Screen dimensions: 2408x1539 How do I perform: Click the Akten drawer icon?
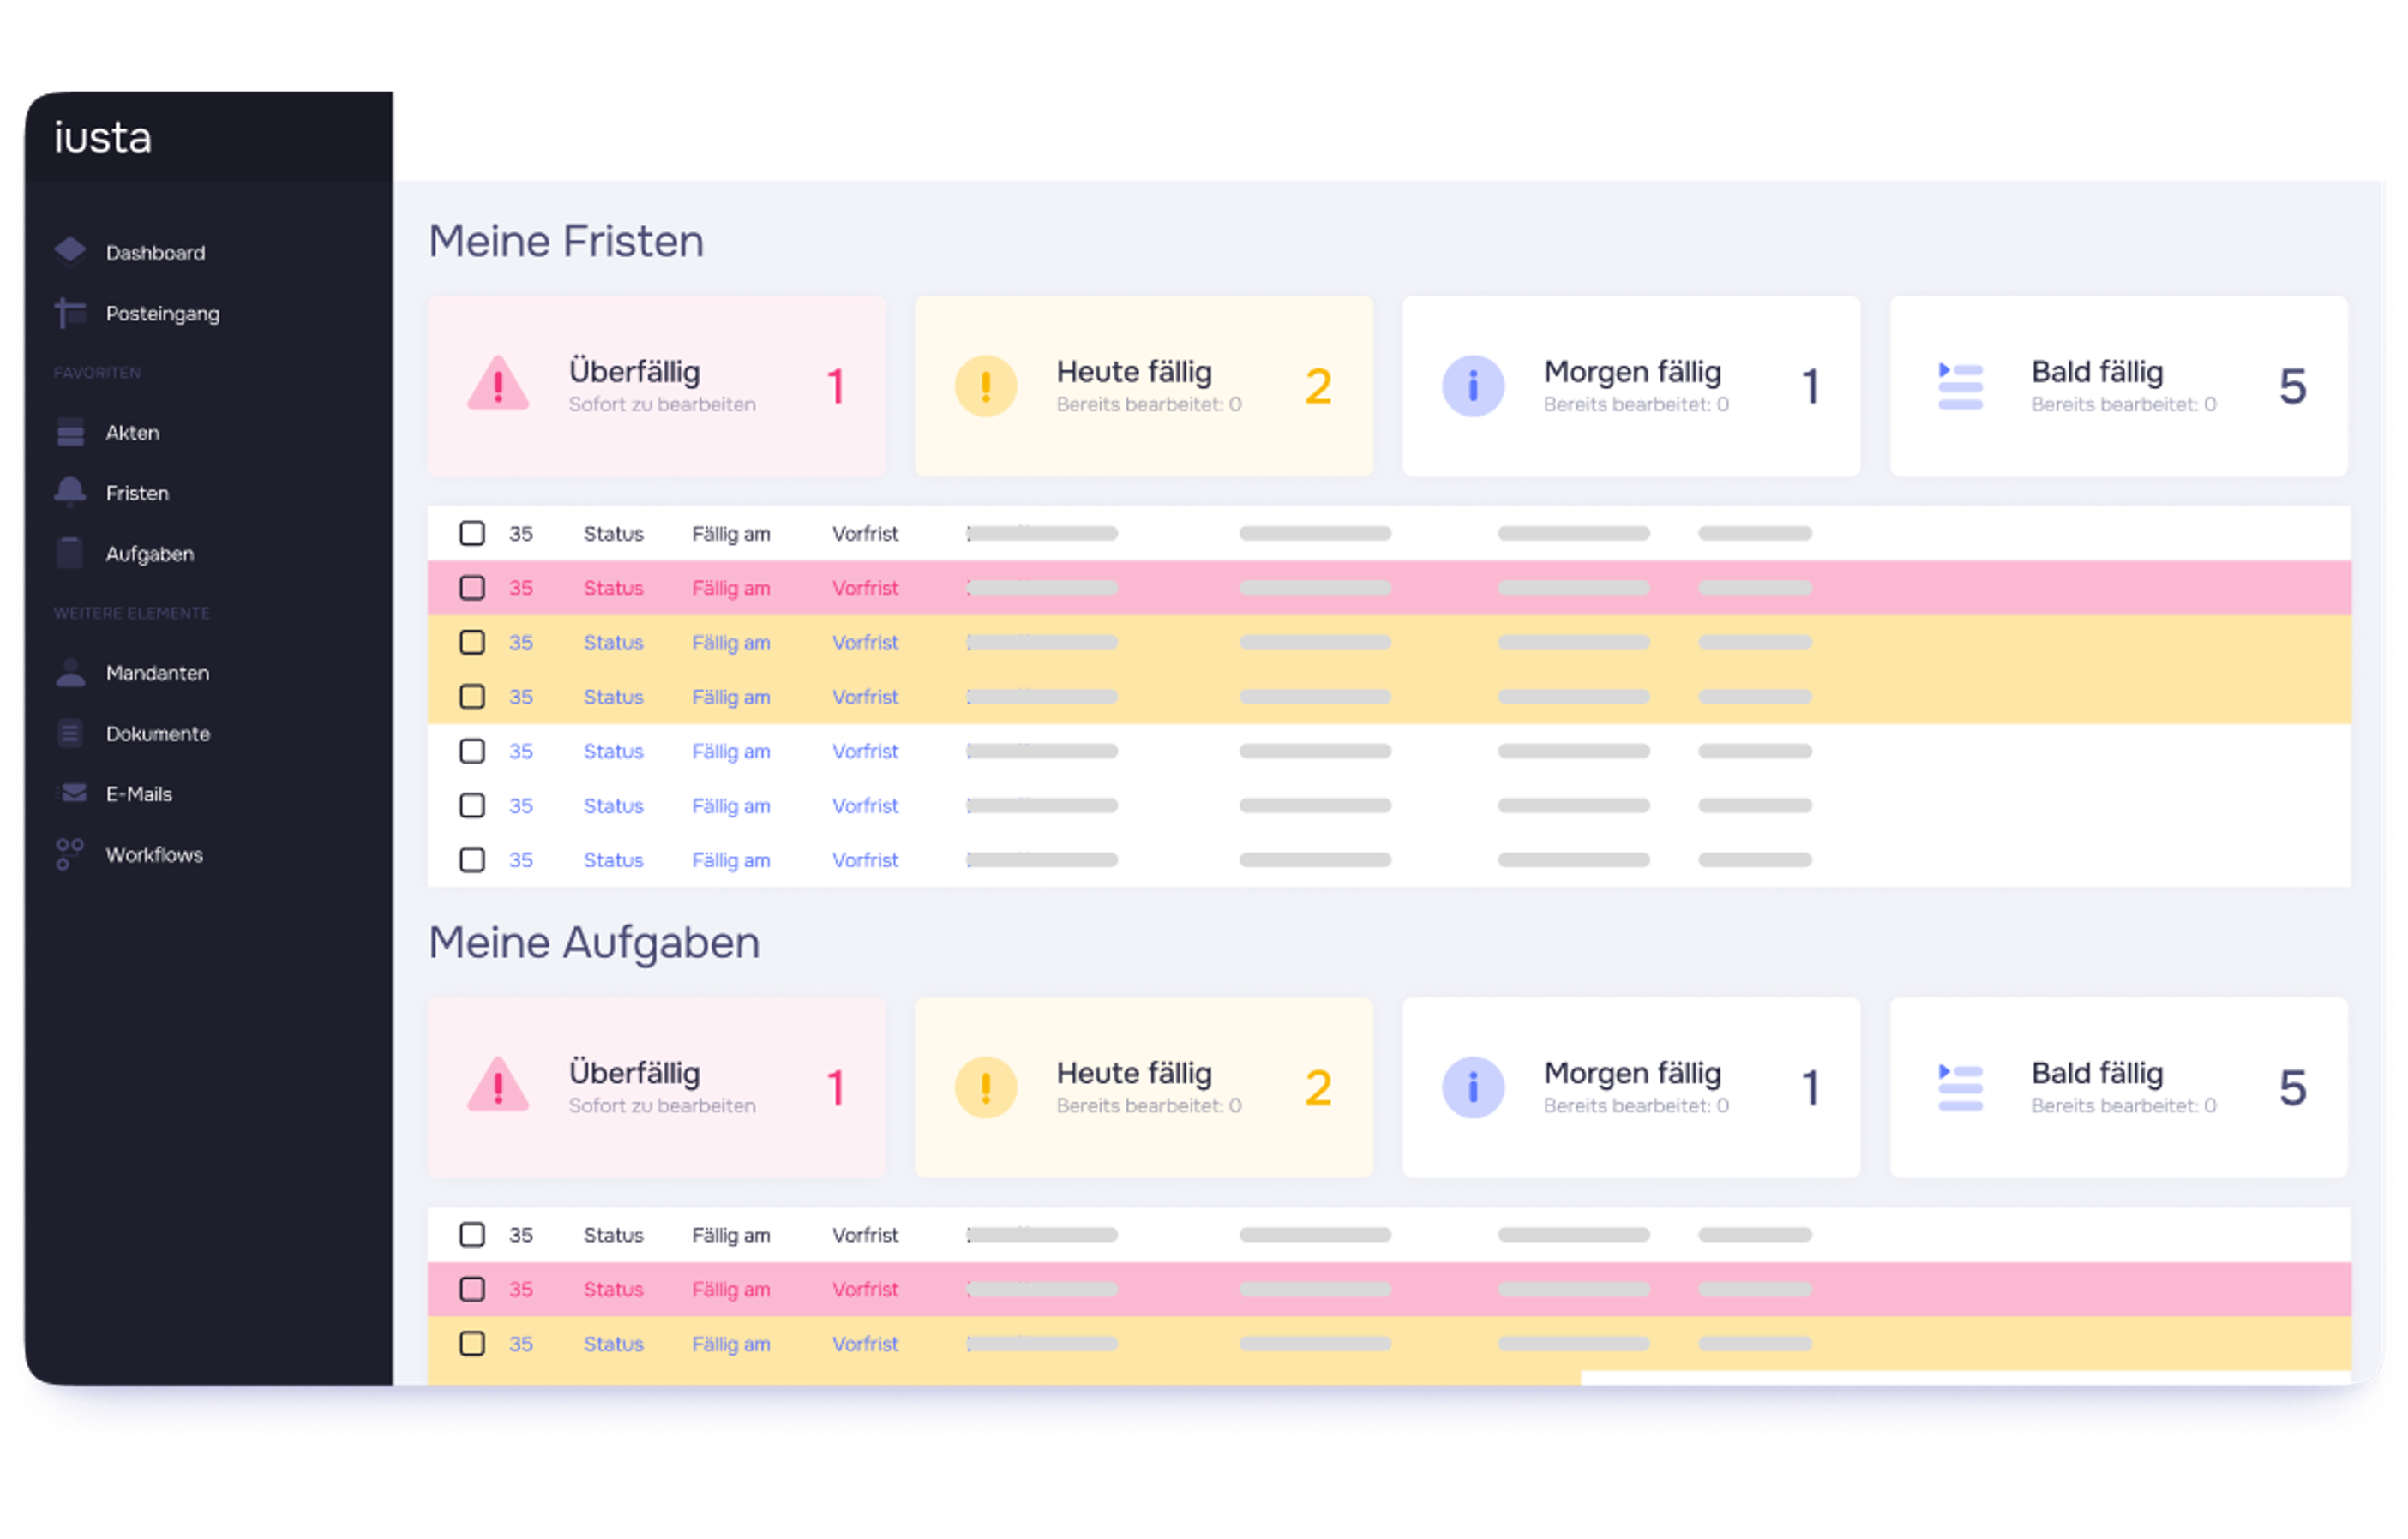point(70,433)
